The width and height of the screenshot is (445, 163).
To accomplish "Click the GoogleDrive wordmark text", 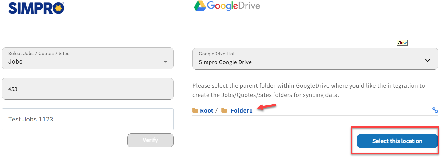I will click(x=234, y=6).
